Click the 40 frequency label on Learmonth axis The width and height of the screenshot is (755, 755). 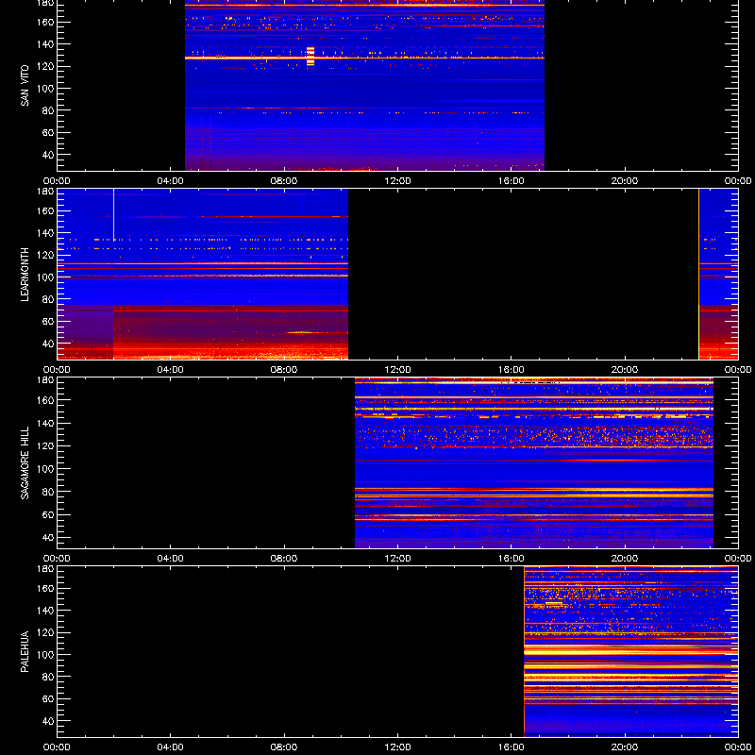coord(48,344)
